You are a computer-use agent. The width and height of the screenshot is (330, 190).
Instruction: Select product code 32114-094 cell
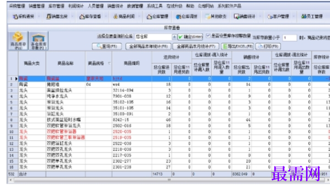pyautogui.click(x=132, y=90)
